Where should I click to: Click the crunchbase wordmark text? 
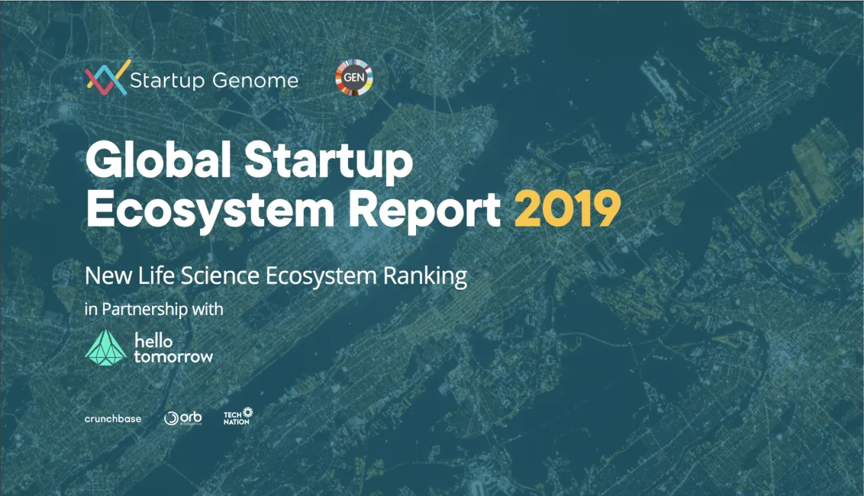[113, 417]
